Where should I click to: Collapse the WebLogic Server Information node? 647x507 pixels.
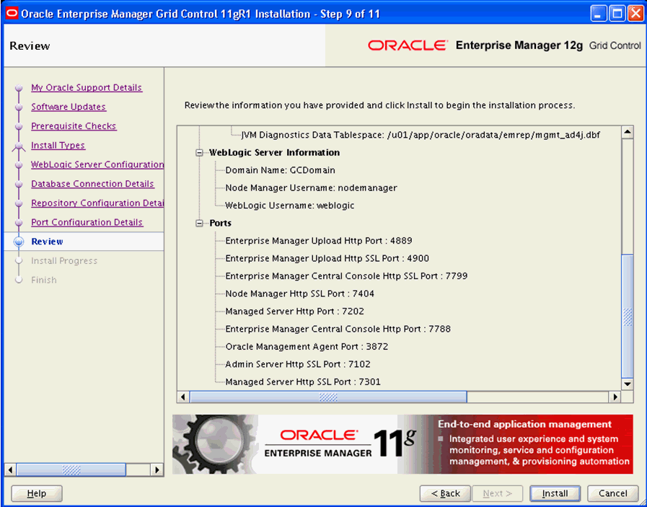click(200, 153)
